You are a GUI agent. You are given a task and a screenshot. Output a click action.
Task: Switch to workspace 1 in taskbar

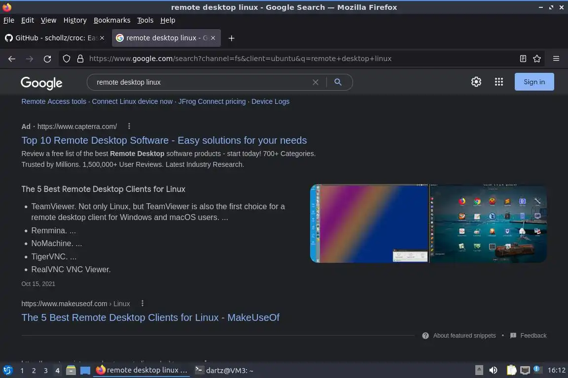point(22,371)
